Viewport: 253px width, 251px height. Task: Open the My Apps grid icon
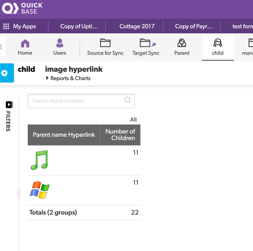6,26
